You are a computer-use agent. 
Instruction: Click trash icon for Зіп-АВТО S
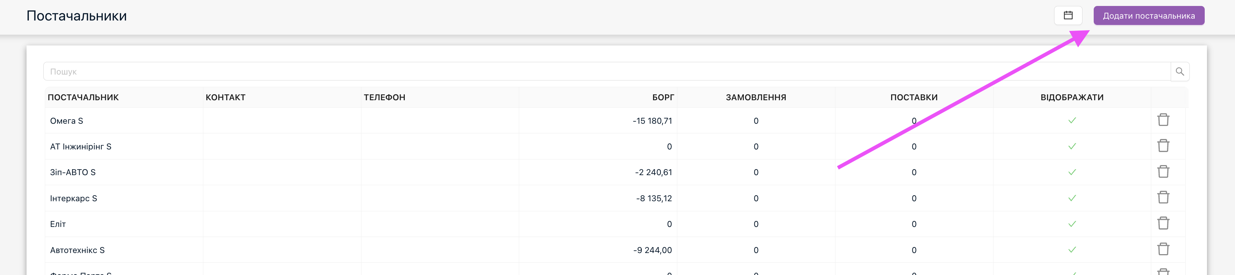pos(1163,172)
